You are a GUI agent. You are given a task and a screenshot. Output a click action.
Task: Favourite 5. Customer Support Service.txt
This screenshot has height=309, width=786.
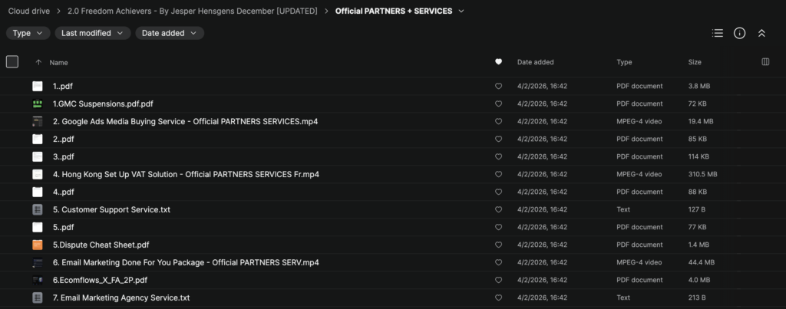click(498, 209)
